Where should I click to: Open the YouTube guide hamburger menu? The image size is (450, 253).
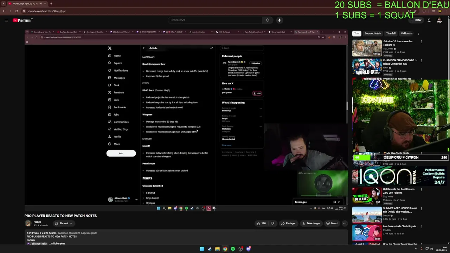point(6,20)
